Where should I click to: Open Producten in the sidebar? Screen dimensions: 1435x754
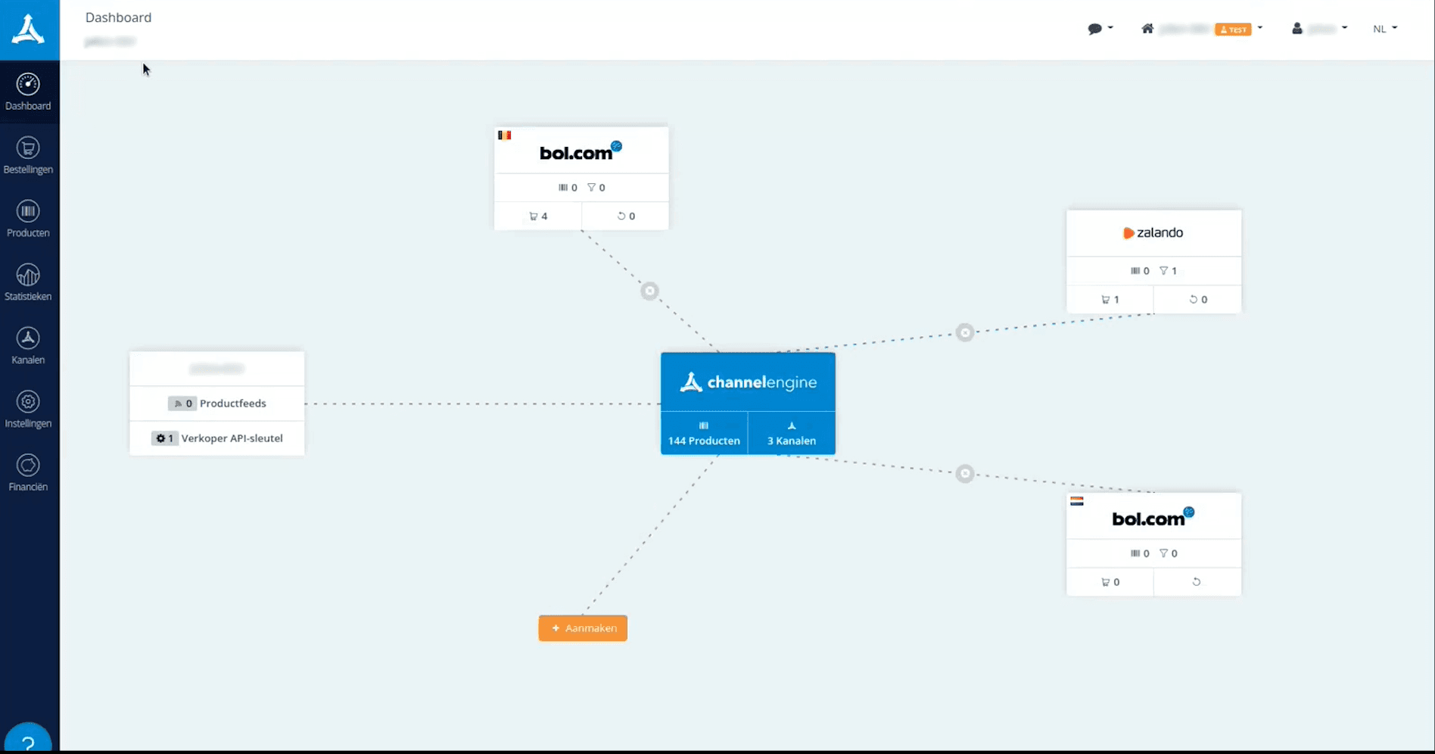pyautogui.click(x=28, y=219)
